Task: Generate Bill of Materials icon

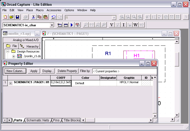Action: (178, 17)
